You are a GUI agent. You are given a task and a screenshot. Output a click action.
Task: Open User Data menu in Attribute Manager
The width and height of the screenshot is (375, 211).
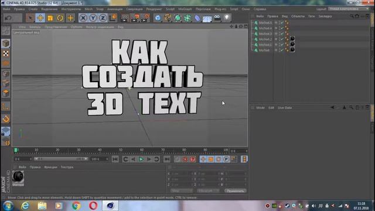pyautogui.click(x=284, y=108)
